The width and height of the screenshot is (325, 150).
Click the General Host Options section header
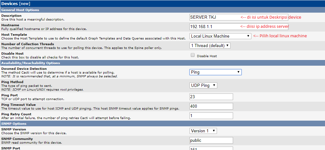[x=162, y=10]
